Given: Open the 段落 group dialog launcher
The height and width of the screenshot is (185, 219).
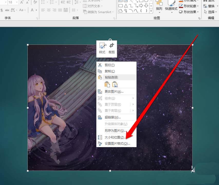Looking at the screenshot, I should click(x=115, y=18).
